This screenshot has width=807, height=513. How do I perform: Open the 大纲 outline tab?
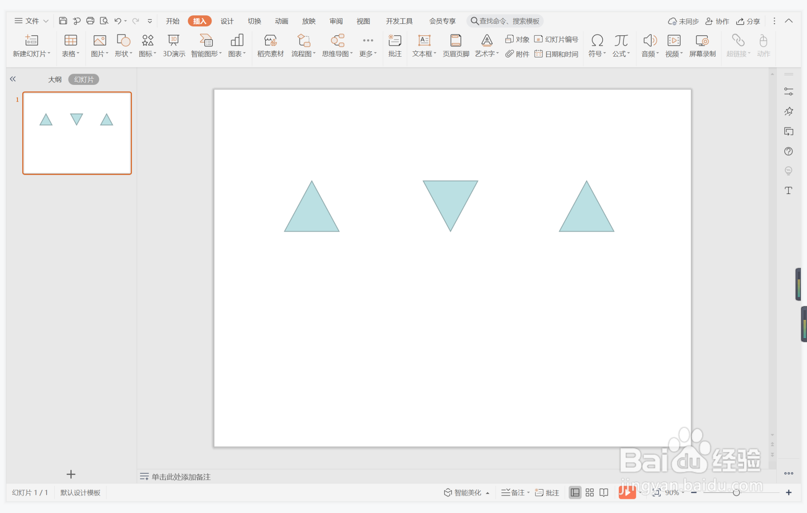[55, 79]
